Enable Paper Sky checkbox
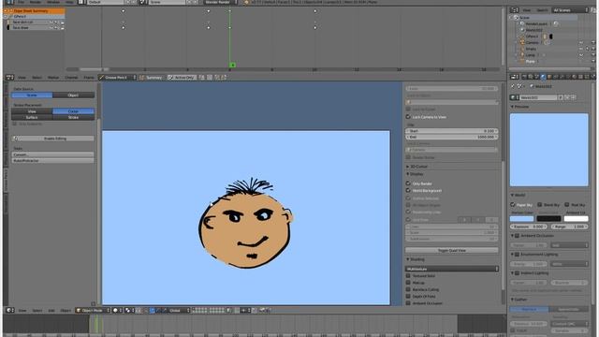The width and height of the screenshot is (599, 337). click(x=513, y=205)
